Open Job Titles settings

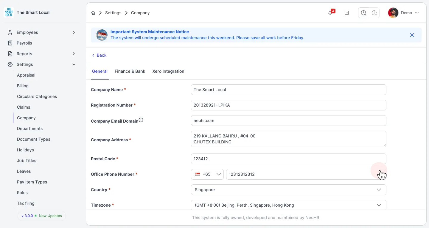tap(27, 161)
